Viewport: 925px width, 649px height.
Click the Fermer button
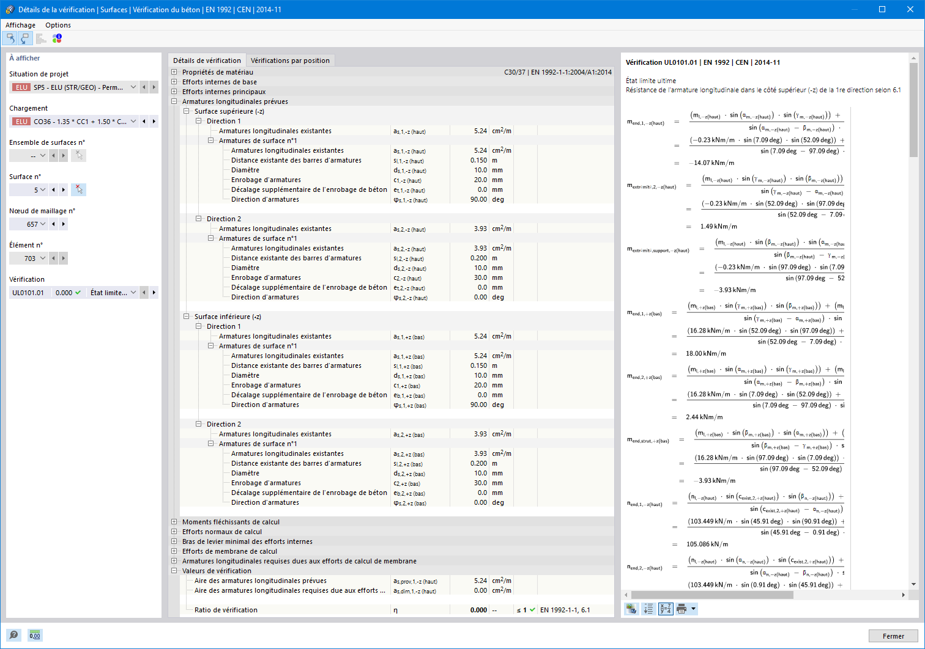893,636
